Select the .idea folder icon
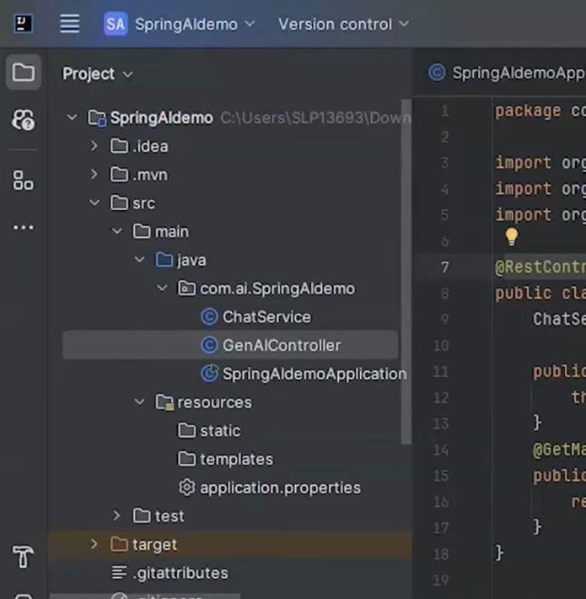The width and height of the screenshot is (586, 599). point(119,146)
